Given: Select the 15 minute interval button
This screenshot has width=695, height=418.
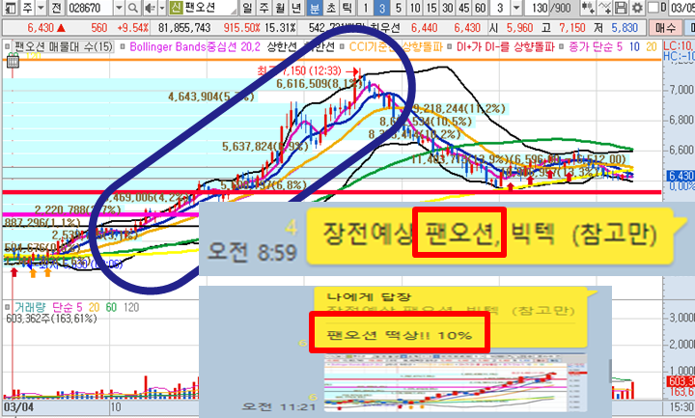Looking at the screenshot, I should point(431,8).
